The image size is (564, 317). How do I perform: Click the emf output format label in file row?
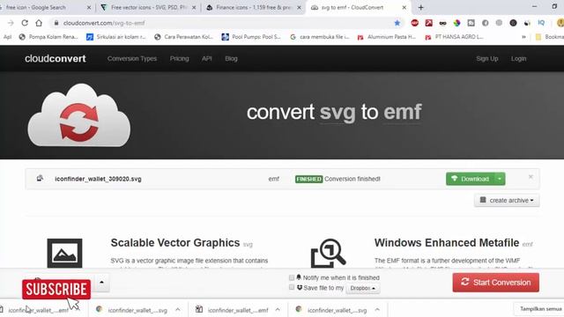[x=273, y=179]
